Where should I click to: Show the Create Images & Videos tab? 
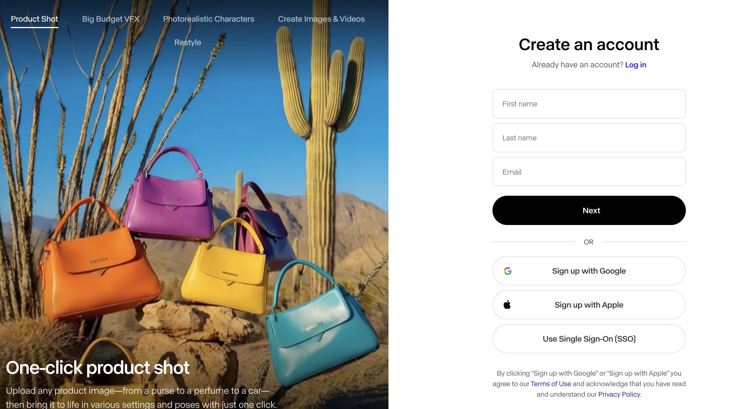click(x=321, y=19)
